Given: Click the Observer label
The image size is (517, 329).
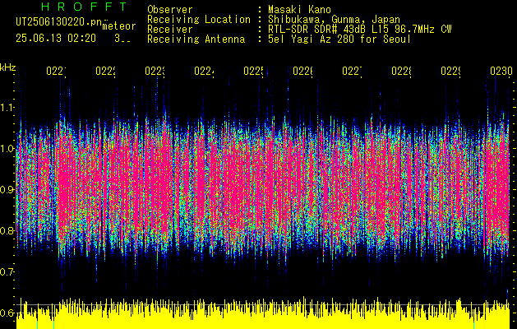Looking at the screenshot, I should tap(170, 9).
